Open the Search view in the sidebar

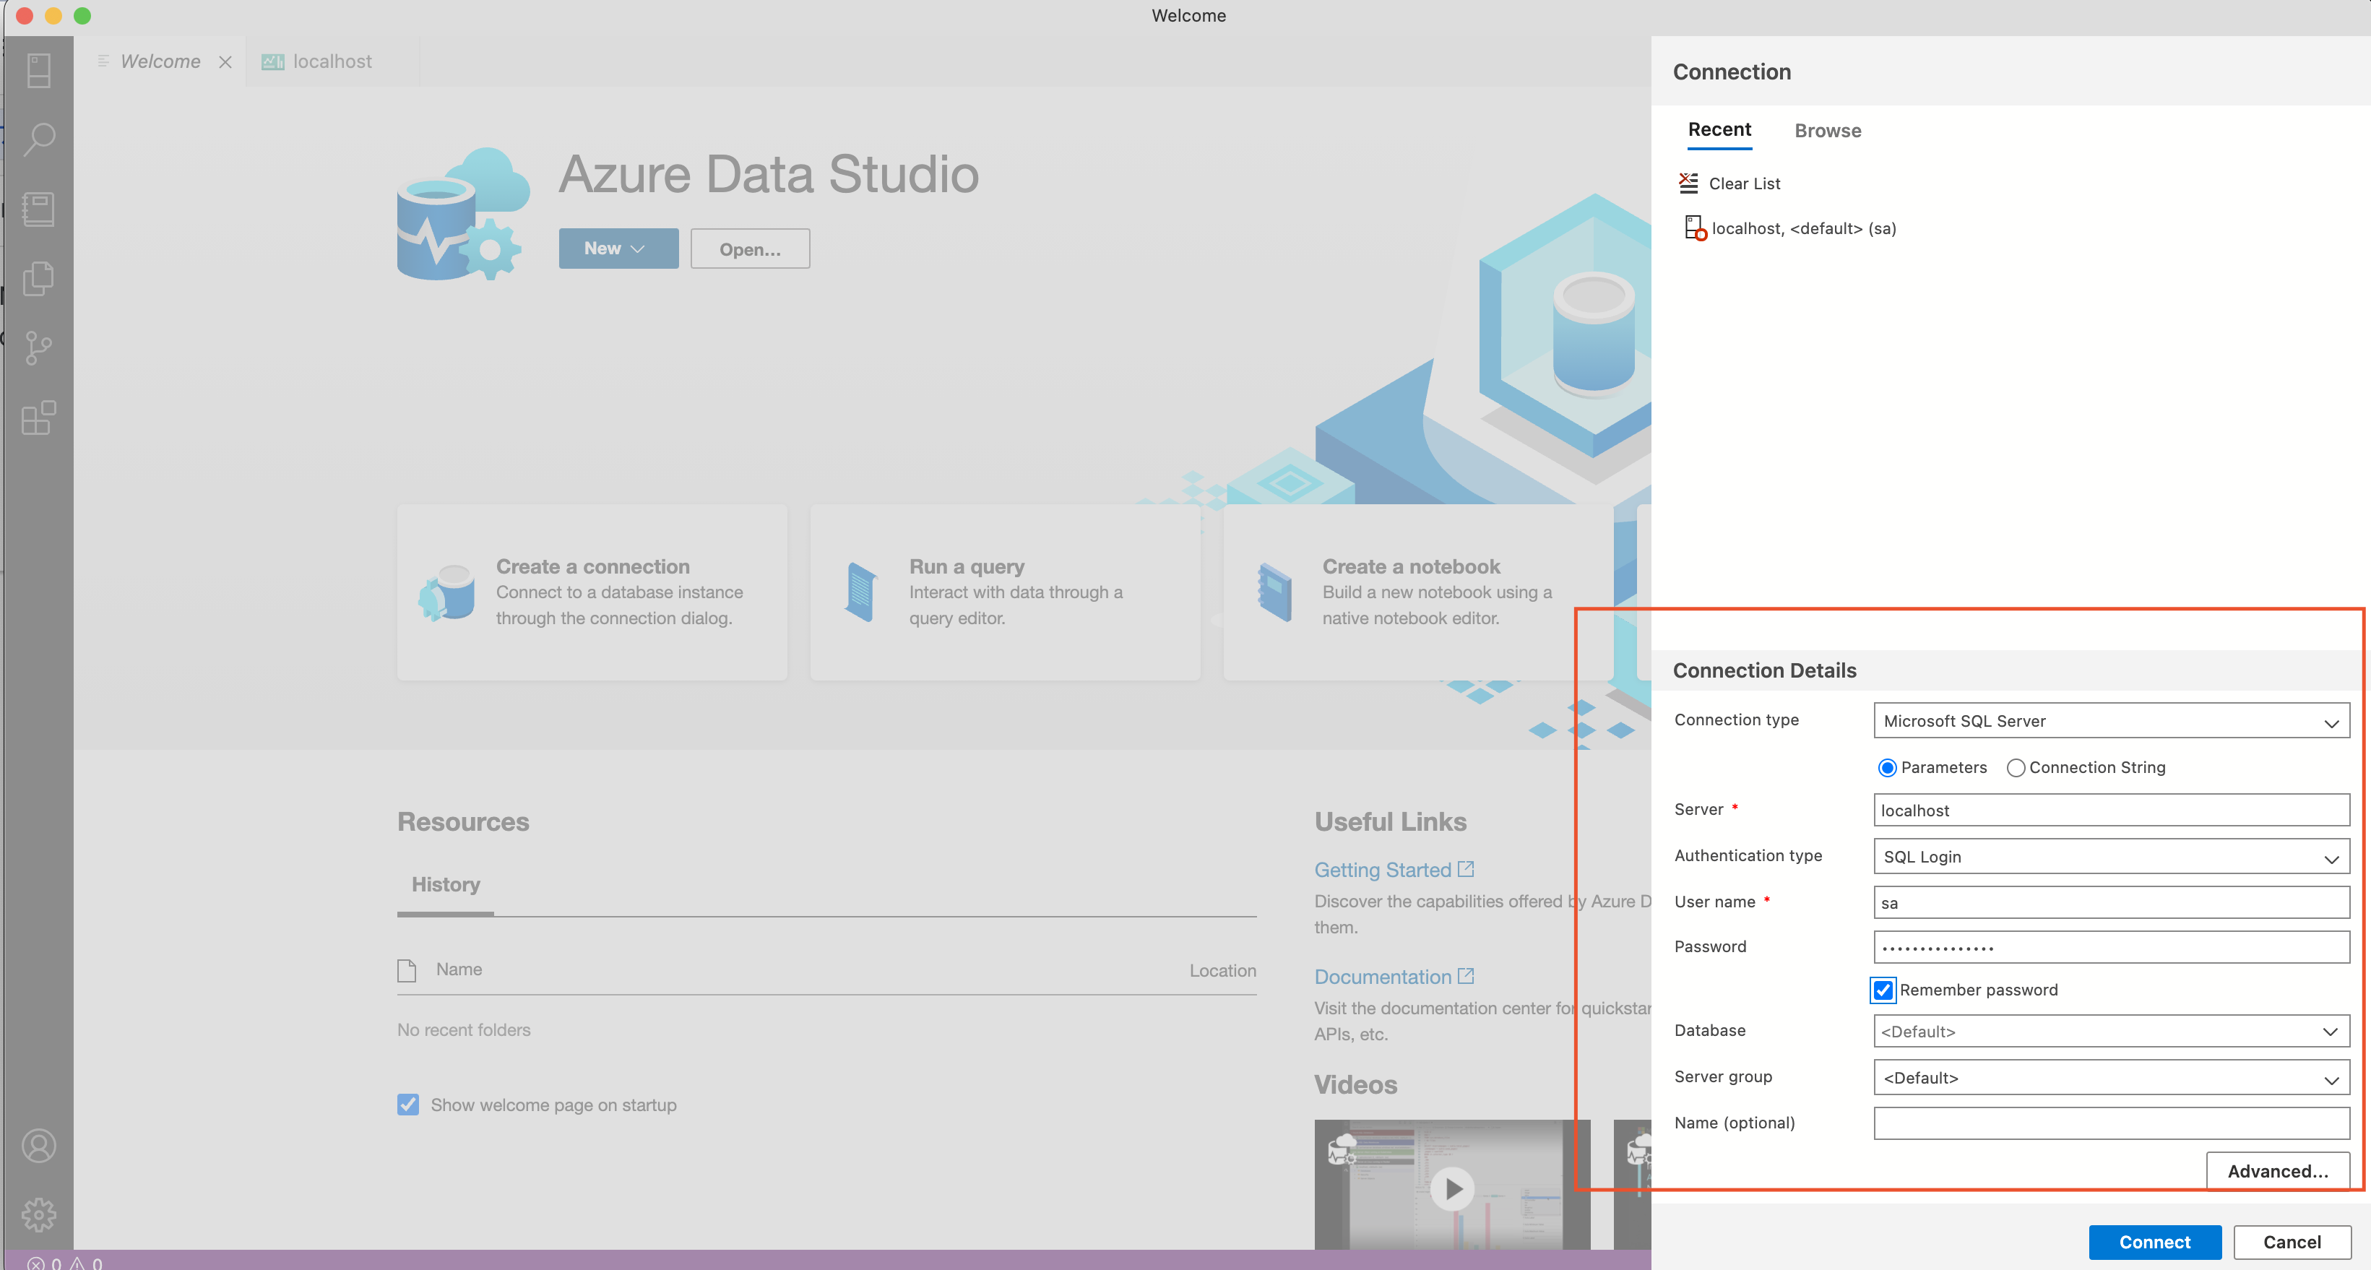coord(38,138)
